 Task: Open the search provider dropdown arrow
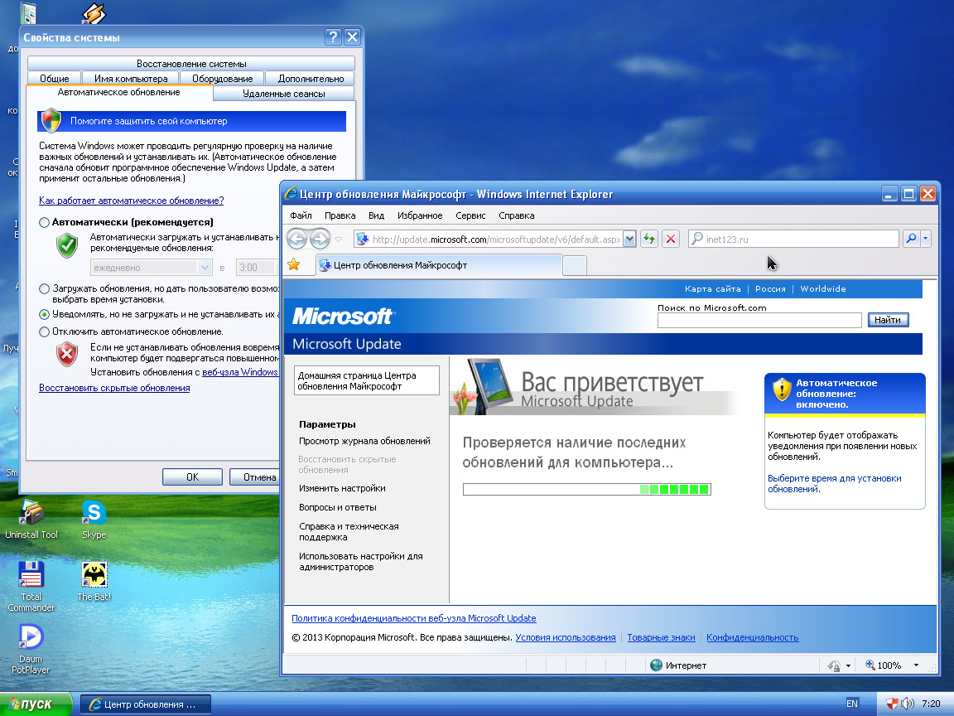coord(925,239)
